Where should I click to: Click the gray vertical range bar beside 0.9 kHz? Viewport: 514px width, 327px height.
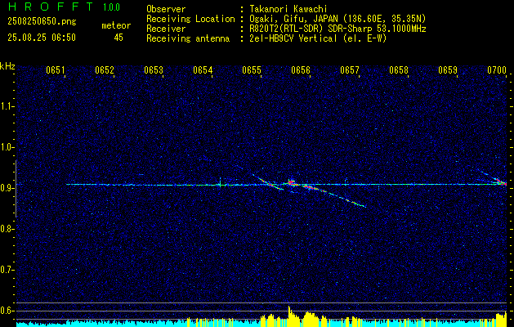[x=16, y=189]
